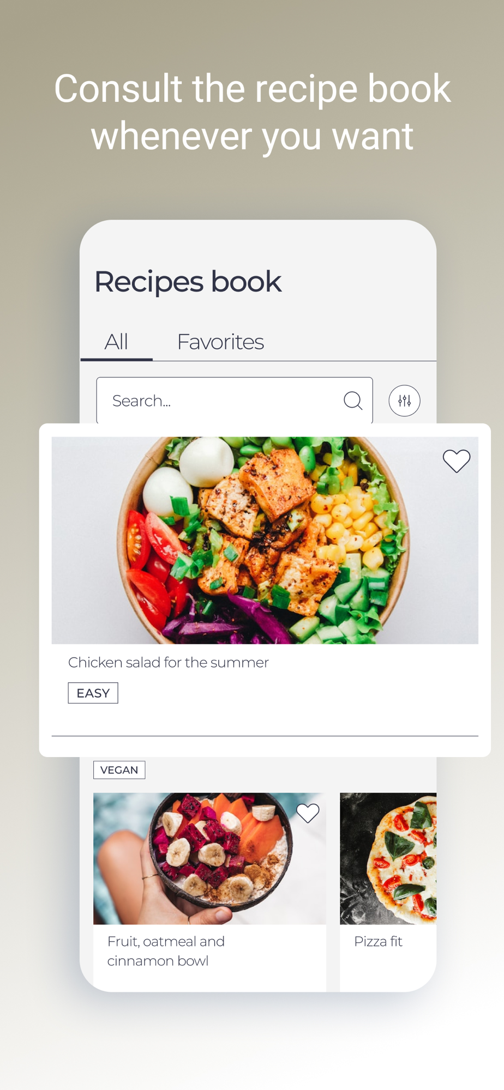Viewport: 504px width, 1090px height.
Task: Open the recipe filter sliders icon
Action: tap(404, 401)
